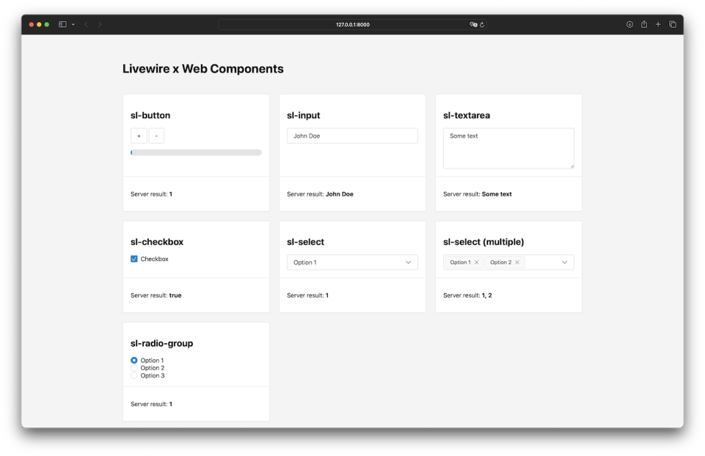
Task: Click Server result John Doe text
Action: [x=320, y=194]
